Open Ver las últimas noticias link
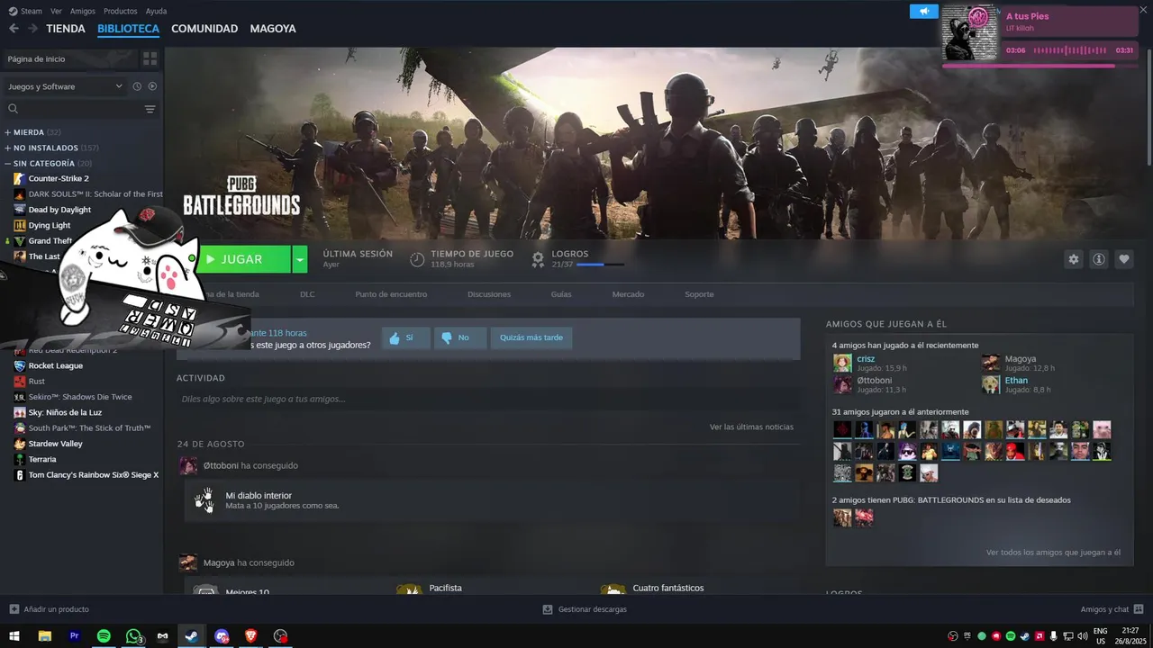This screenshot has height=648, width=1153. (x=751, y=427)
